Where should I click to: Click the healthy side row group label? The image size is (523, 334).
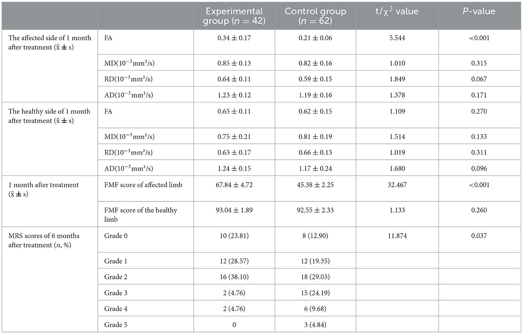pyautogui.click(x=49, y=116)
